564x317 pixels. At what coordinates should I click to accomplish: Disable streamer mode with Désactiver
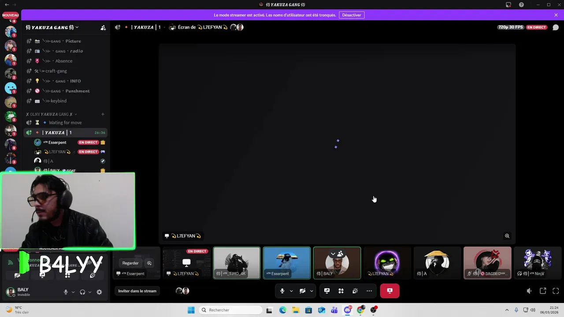coord(352,15)
